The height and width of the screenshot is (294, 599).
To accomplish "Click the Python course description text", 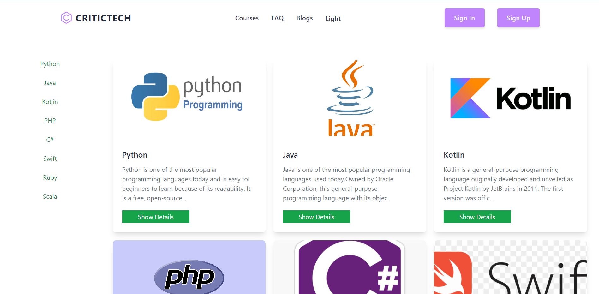I will tap(186, 184).
